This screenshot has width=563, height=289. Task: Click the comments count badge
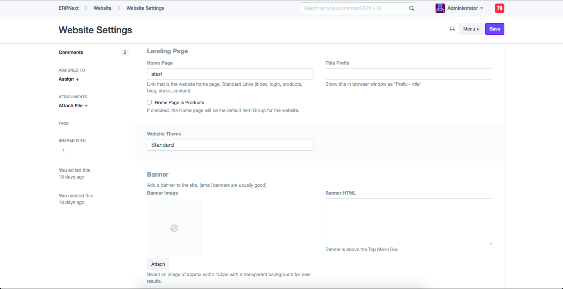click(x=125, y=52)
